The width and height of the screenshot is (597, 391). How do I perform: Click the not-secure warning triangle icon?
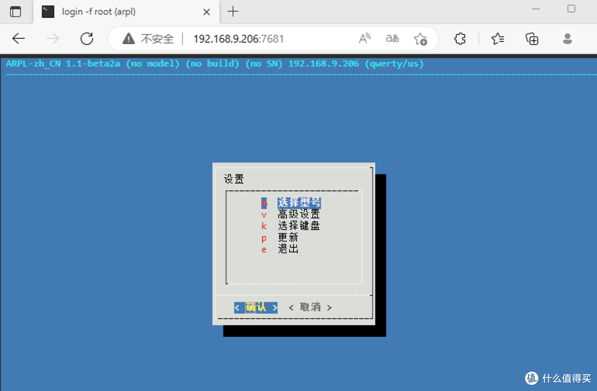pyautogui.click(x=129, y=39)
